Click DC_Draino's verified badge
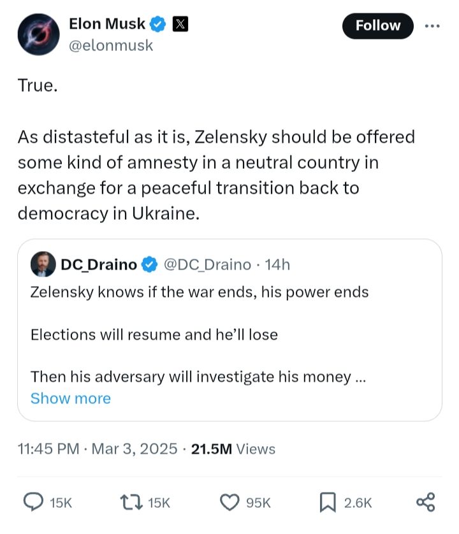 click(x=150, y=264)
